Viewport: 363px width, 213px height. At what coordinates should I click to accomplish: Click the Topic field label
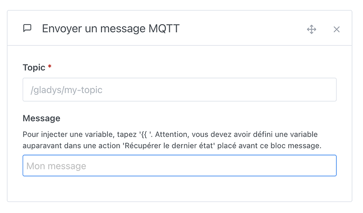[34, 67]
